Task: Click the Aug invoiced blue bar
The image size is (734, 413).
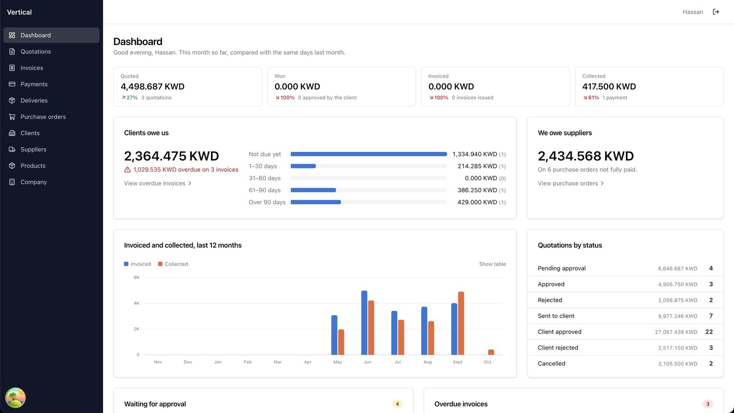Action: [x=424, y=331]
